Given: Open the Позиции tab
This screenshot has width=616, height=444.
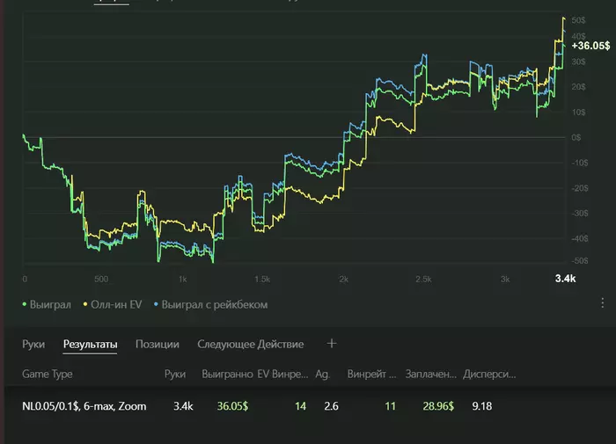Looking at the screenshot, I should [158, 345].
